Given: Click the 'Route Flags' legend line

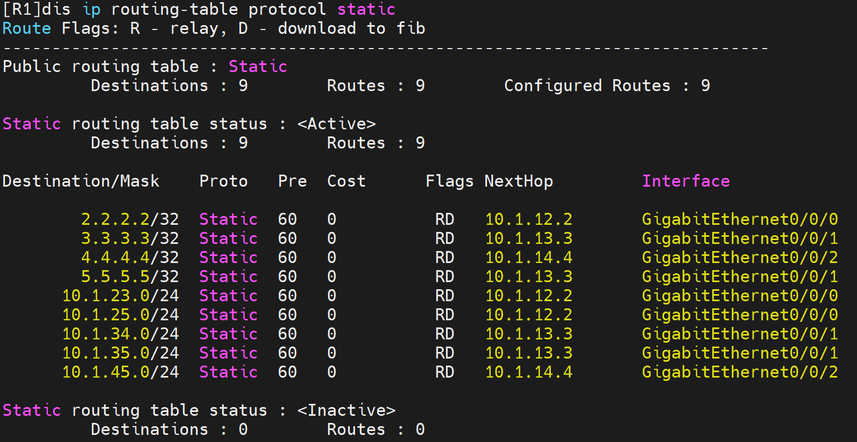Looking at the screenshot, I should [213, 28].
